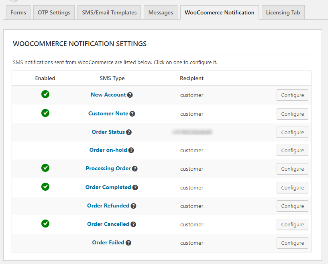Click Configure button for Order Refunded
328x264 pixels.
[292, 206]
